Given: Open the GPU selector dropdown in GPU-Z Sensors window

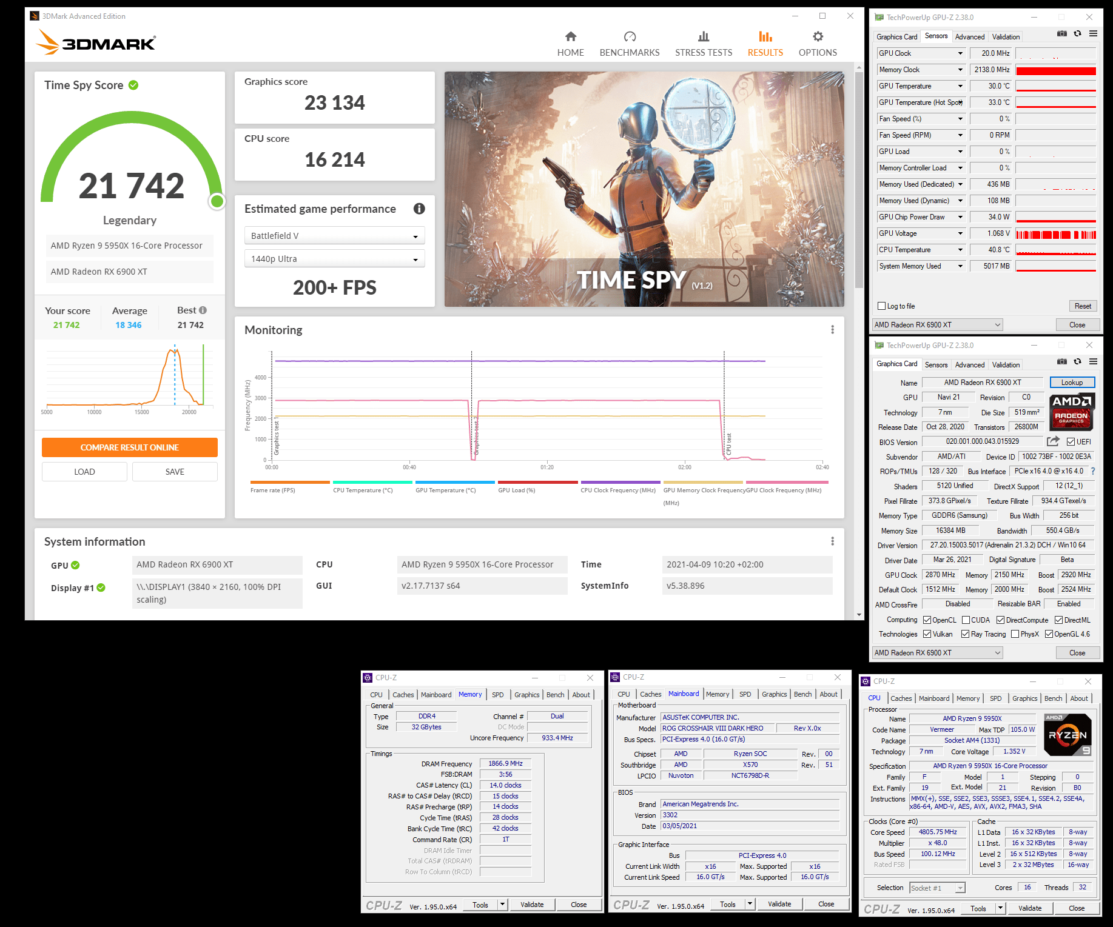Looking at the screenshot, I should point(938,324).
